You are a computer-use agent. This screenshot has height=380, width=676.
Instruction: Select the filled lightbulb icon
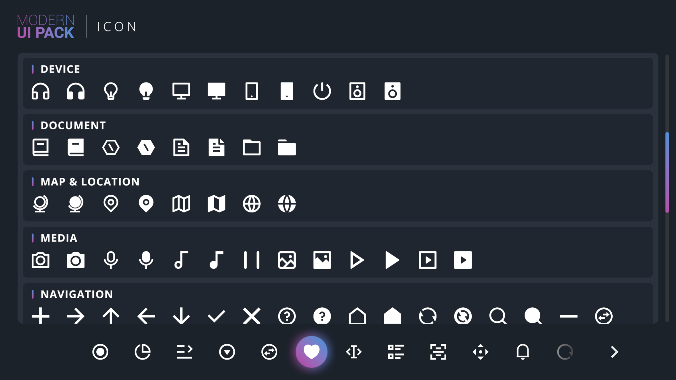(146, 92)
